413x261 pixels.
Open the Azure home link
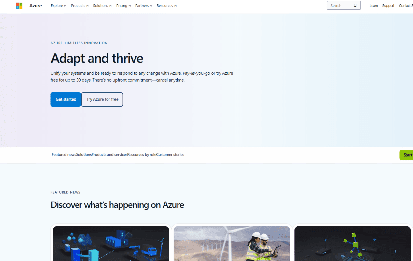[36, 6]
